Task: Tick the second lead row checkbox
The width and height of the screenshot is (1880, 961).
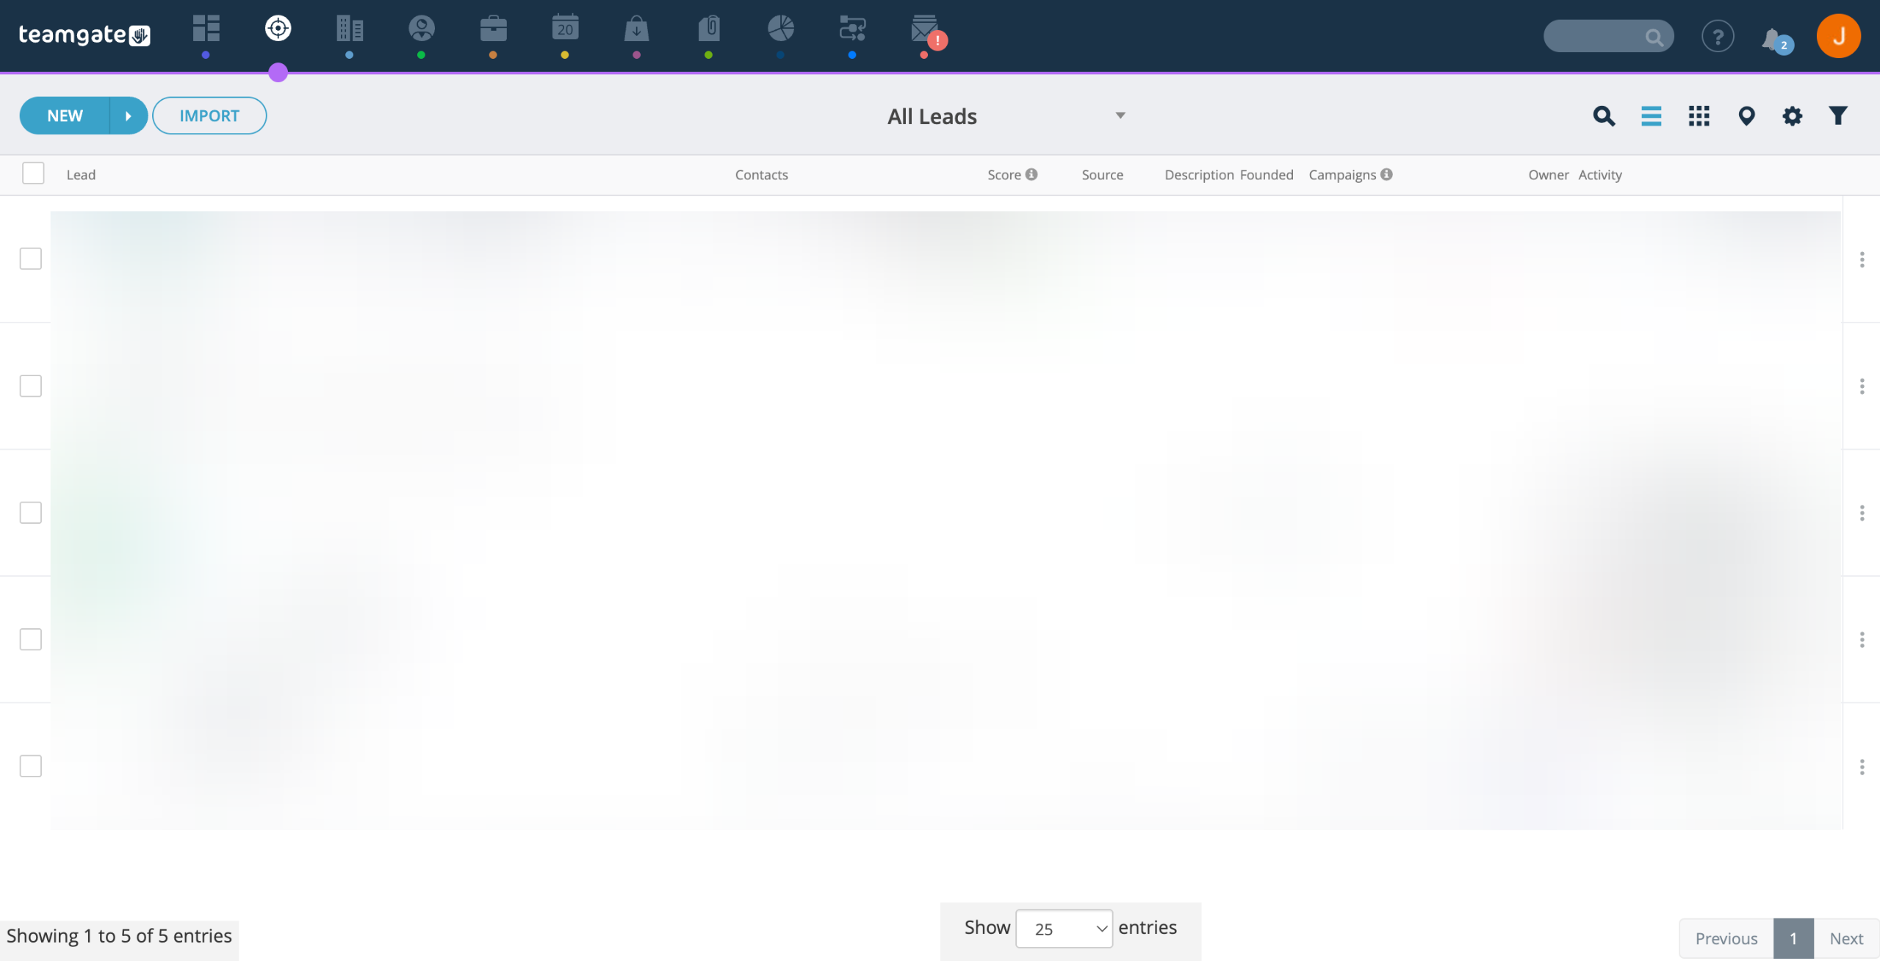Action: (31, 386)
